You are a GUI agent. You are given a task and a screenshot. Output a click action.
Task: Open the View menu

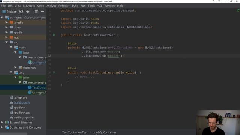pyautogui.click(x=18, y=6)
